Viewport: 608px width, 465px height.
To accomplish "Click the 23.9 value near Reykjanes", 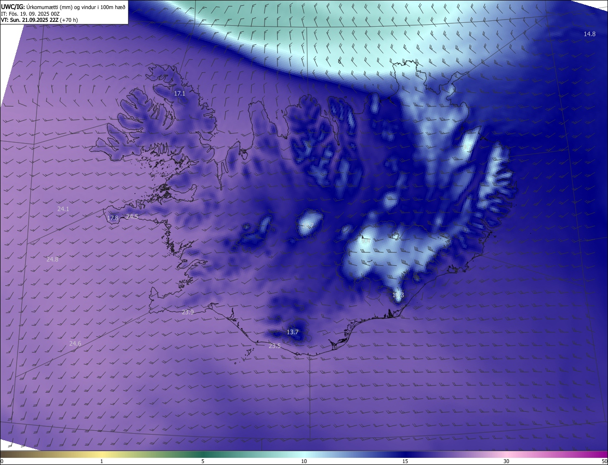I will click(x=188, y=312).
